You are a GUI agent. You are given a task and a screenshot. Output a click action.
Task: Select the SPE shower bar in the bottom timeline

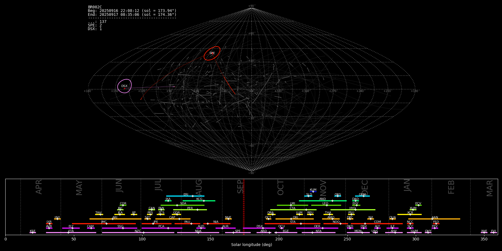238,233
